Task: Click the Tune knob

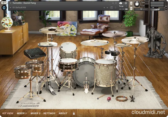Action: coord(137,4)
